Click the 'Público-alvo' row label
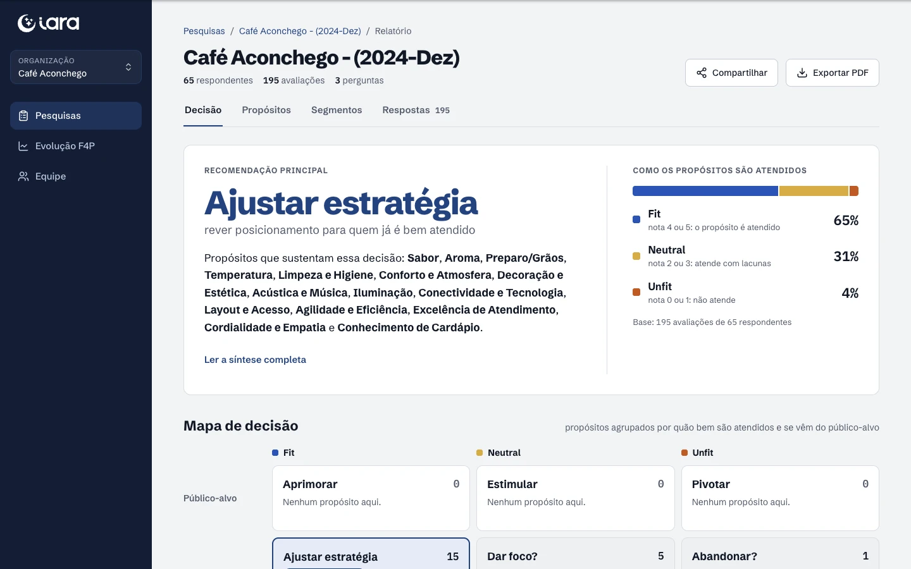This screenshot has height=569, width=911. pyautogui.click(x=210, y=498)
